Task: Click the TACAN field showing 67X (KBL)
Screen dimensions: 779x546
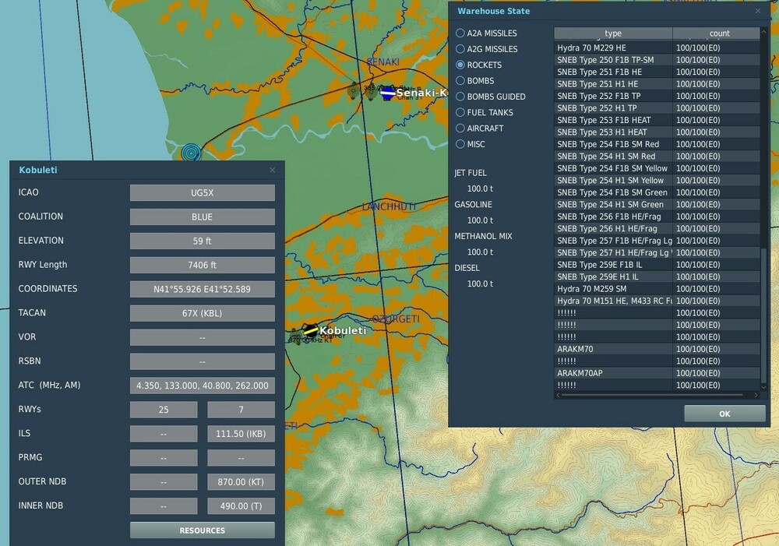Action: click(x=202, y=313)
